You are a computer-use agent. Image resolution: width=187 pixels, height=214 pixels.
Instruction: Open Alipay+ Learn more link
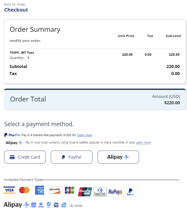pyautogui.click(x=143, y=142)
